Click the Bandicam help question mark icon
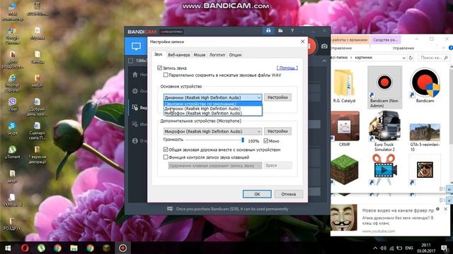 coord(292,30)
